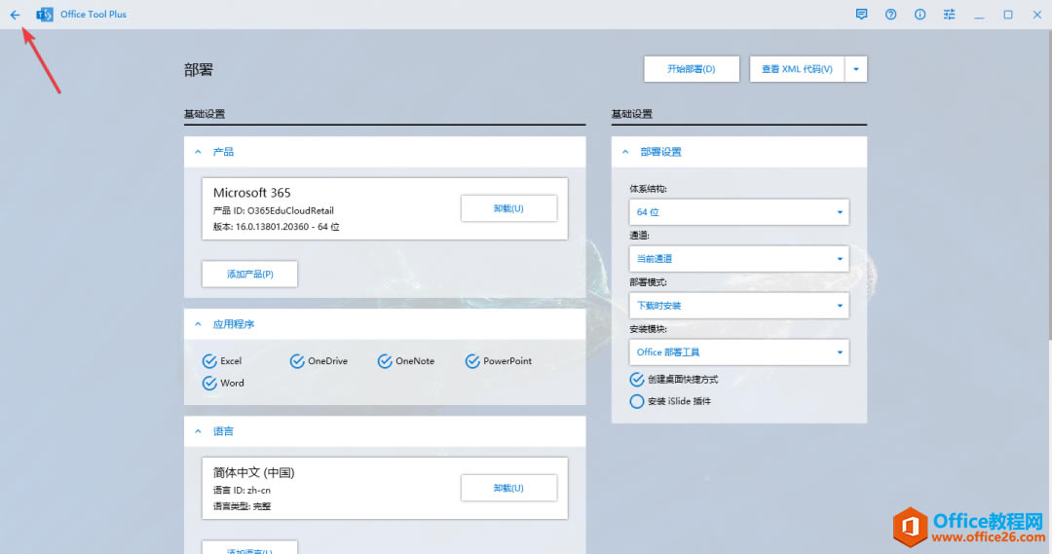Click 卸载(U) for Microsoft 365
1052x554 pixels.
pyautogui.click(x=508, y=208)
